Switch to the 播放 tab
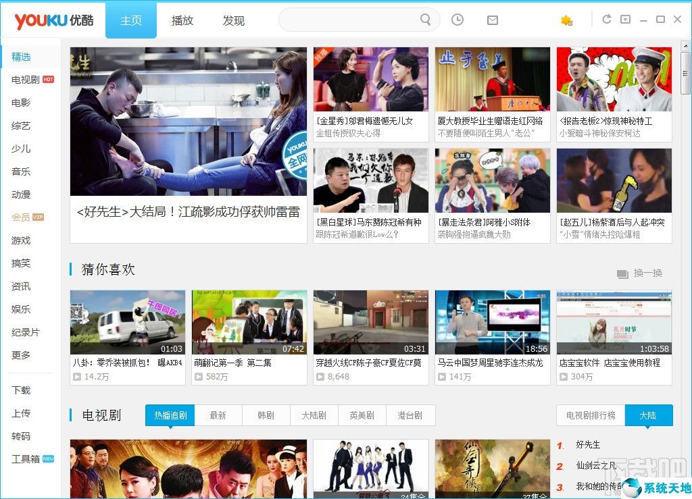 [182, 21]
